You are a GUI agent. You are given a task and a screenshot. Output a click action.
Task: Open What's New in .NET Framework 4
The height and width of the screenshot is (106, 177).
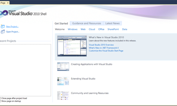[x=104, y=48]
